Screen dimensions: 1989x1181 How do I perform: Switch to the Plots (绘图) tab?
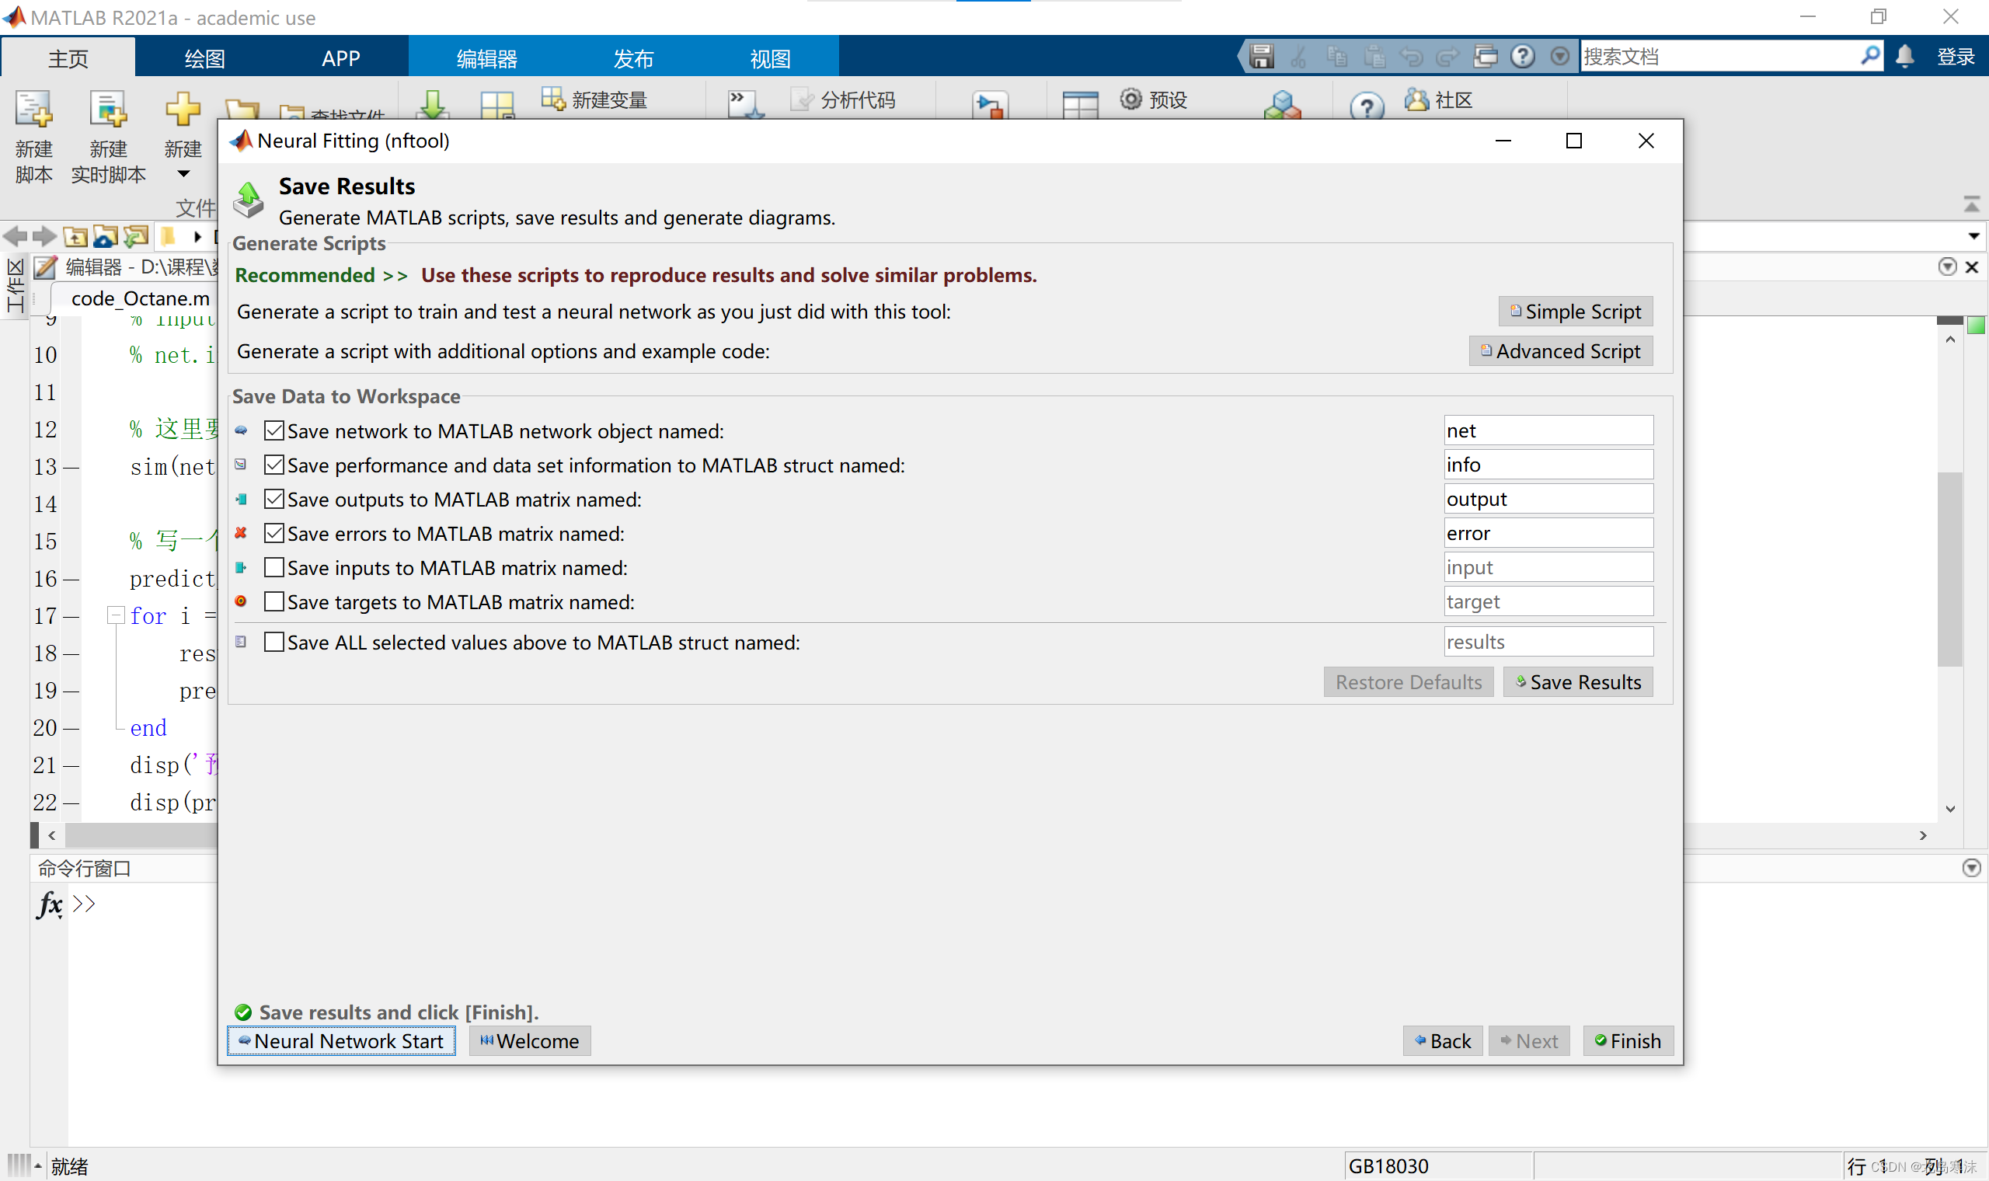(x=204, y=58)
